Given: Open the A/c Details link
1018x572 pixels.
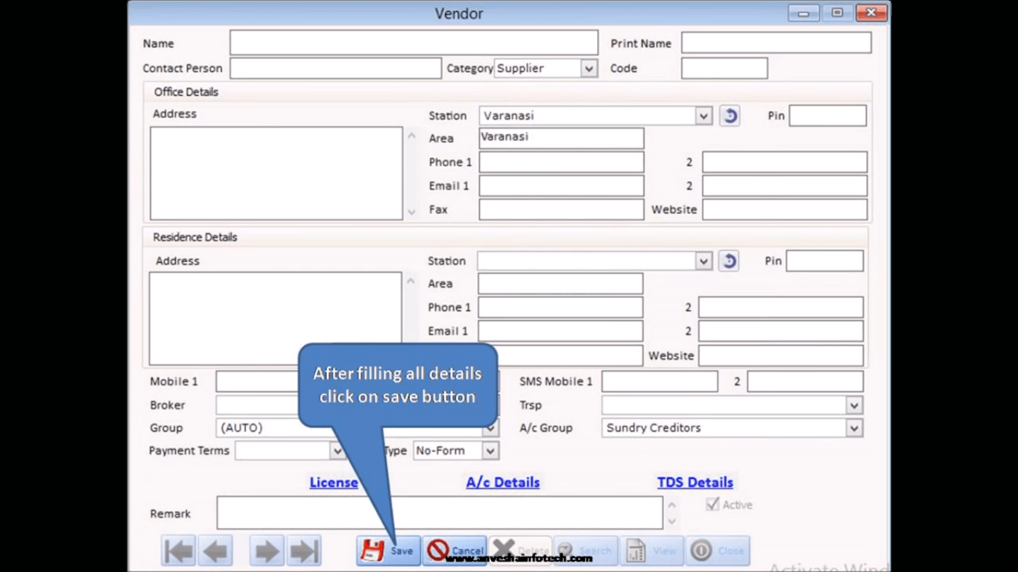Looking at the screenshot, I should click(503, 483).
